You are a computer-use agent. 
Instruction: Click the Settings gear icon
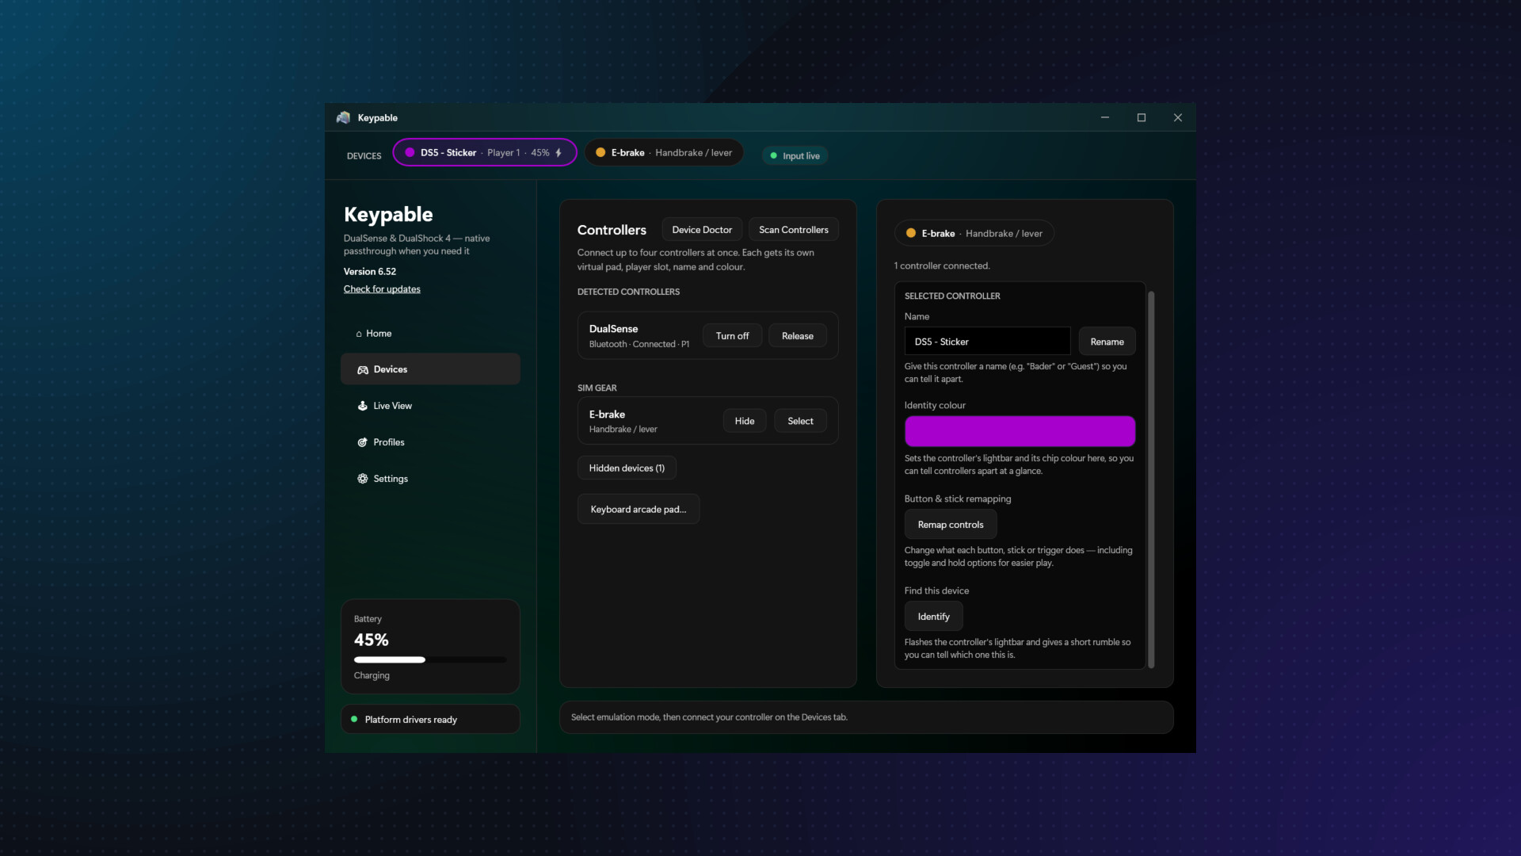point(363,479)
